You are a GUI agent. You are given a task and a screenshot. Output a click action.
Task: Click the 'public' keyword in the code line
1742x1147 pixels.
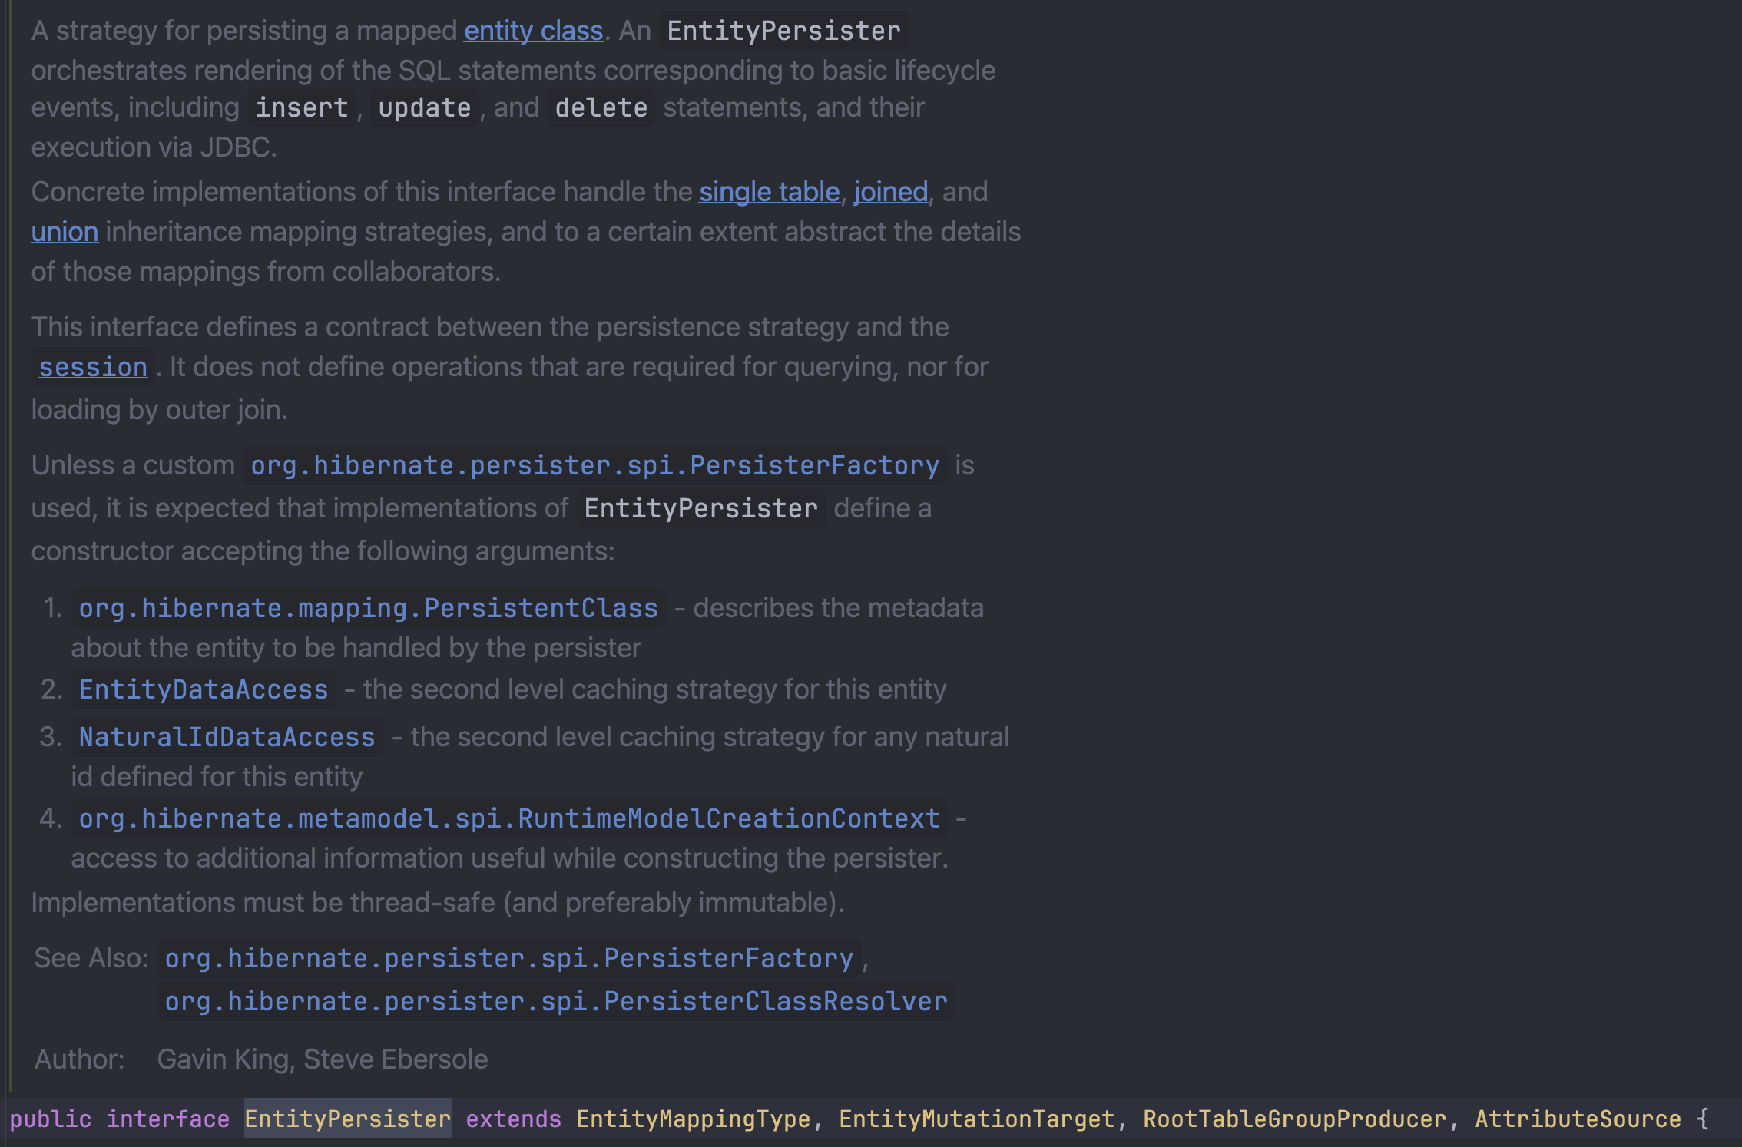pos(50,1119)
